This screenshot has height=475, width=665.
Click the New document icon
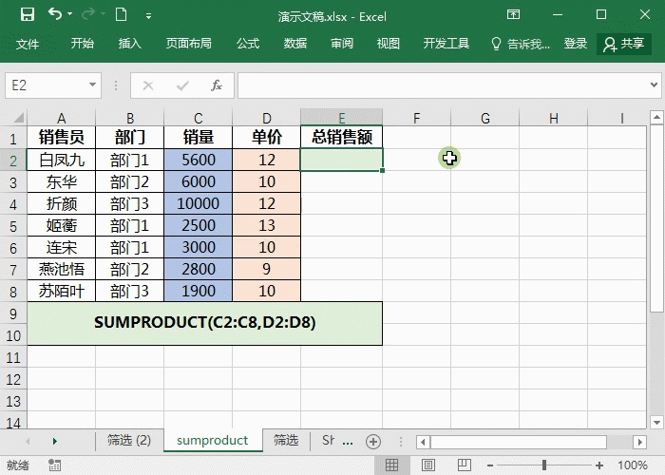(121, 15)
